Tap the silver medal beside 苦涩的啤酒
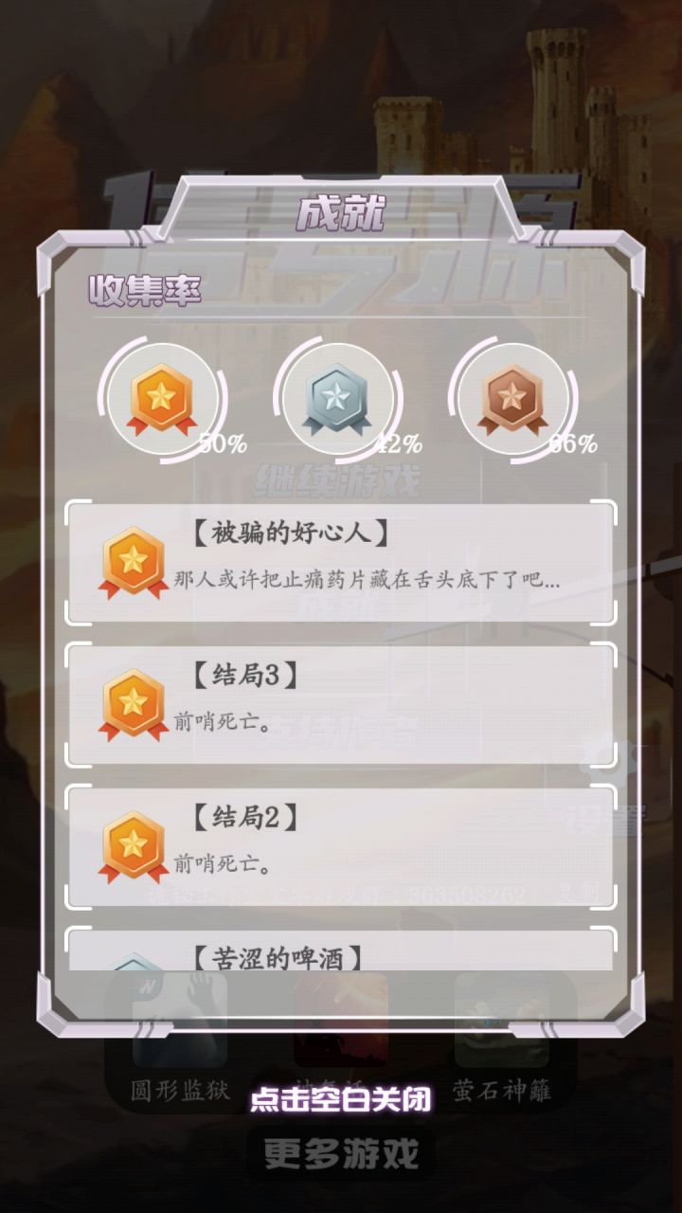The image size is (682, 1213). 134,962
